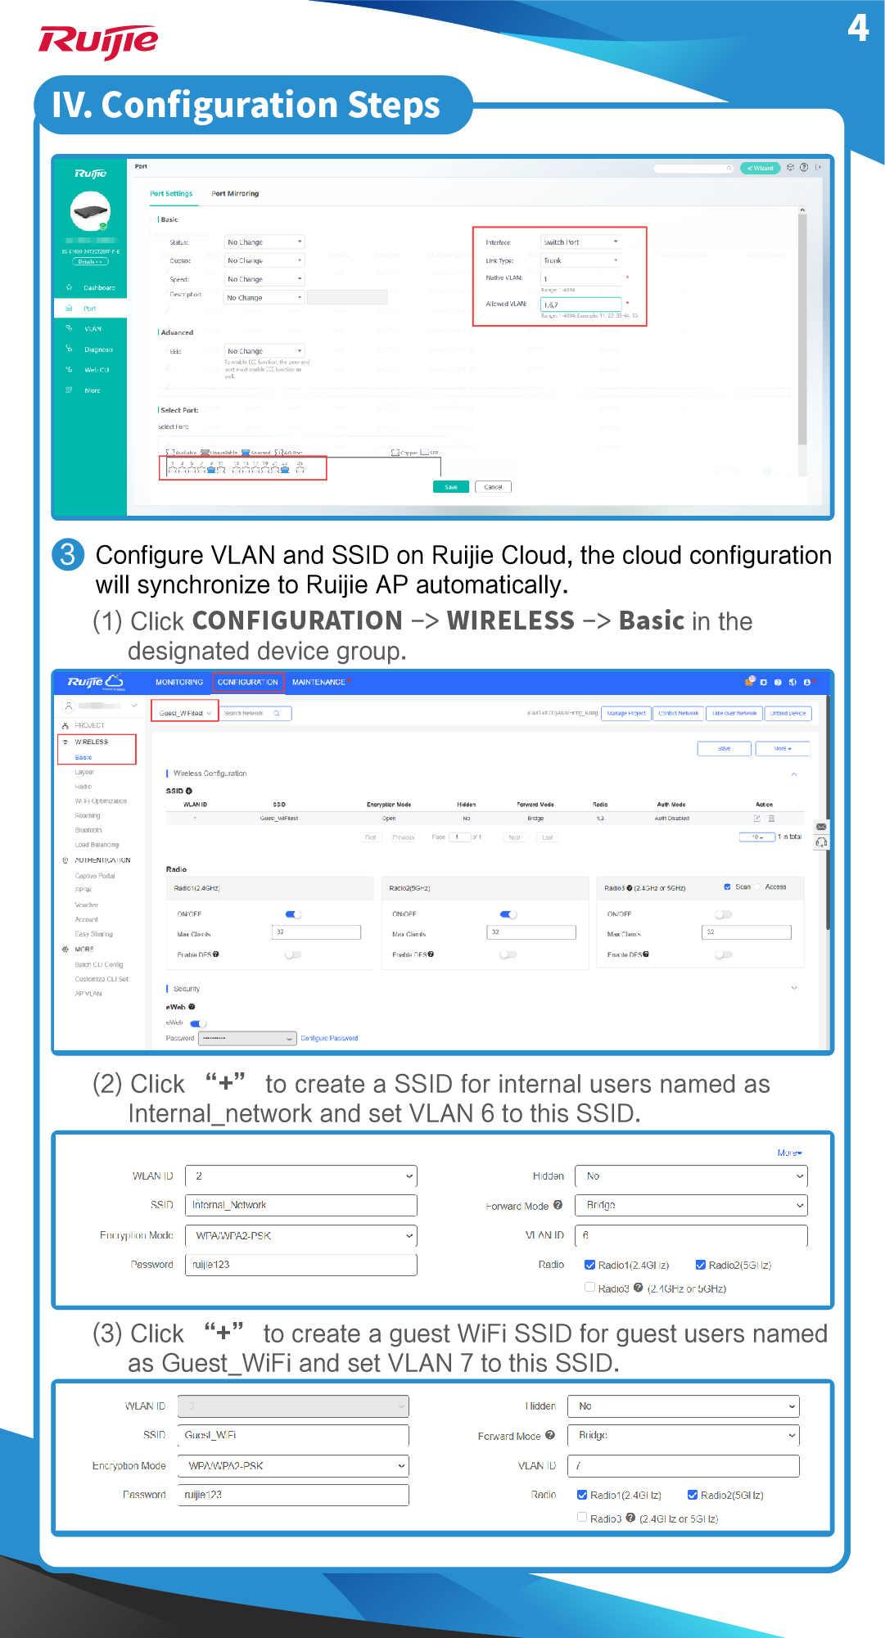
Task: Click the help icon beside Radio2 Enable DFS
Action: pos(431,954)
